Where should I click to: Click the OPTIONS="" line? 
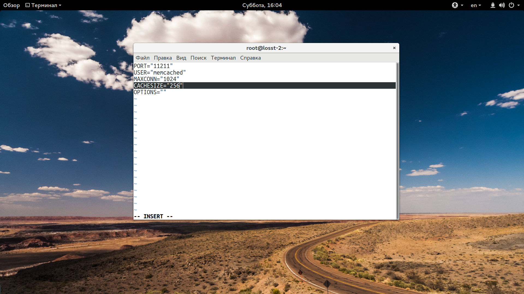point(150,92)
